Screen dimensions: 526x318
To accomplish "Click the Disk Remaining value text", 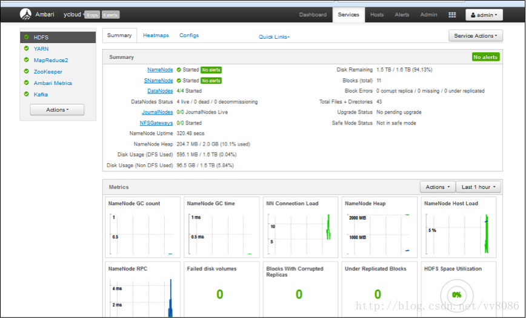I will (x=404, y=70).
